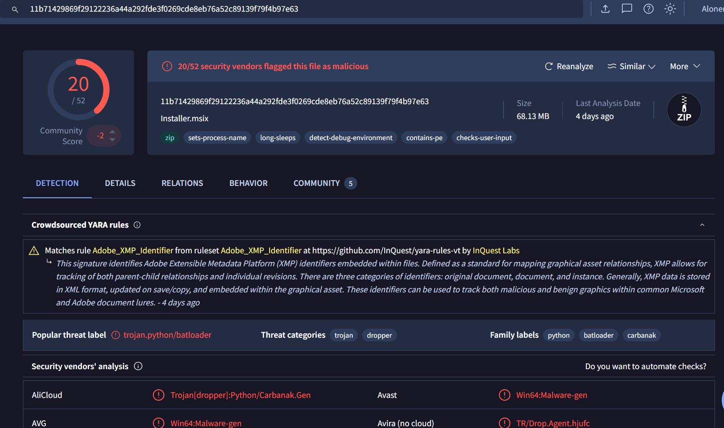This screenshot has width=724, height=428.
Task: Open the Similar dropdown
Action: pos(631,66)
